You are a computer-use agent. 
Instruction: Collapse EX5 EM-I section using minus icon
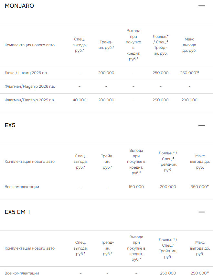(x=202, y=212)
